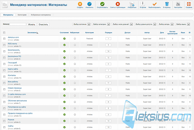Toggle published status of Бесплатное ПО row
194x130 pixels.
tap(64, 57)
